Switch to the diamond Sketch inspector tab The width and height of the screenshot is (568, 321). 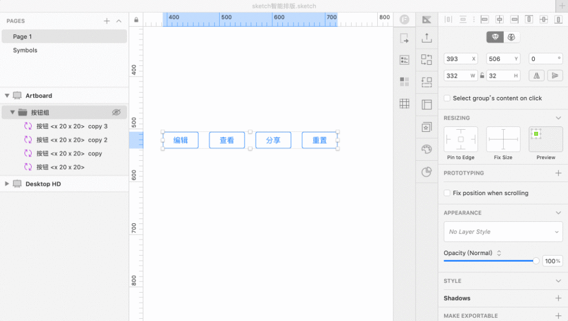(495, 37)
